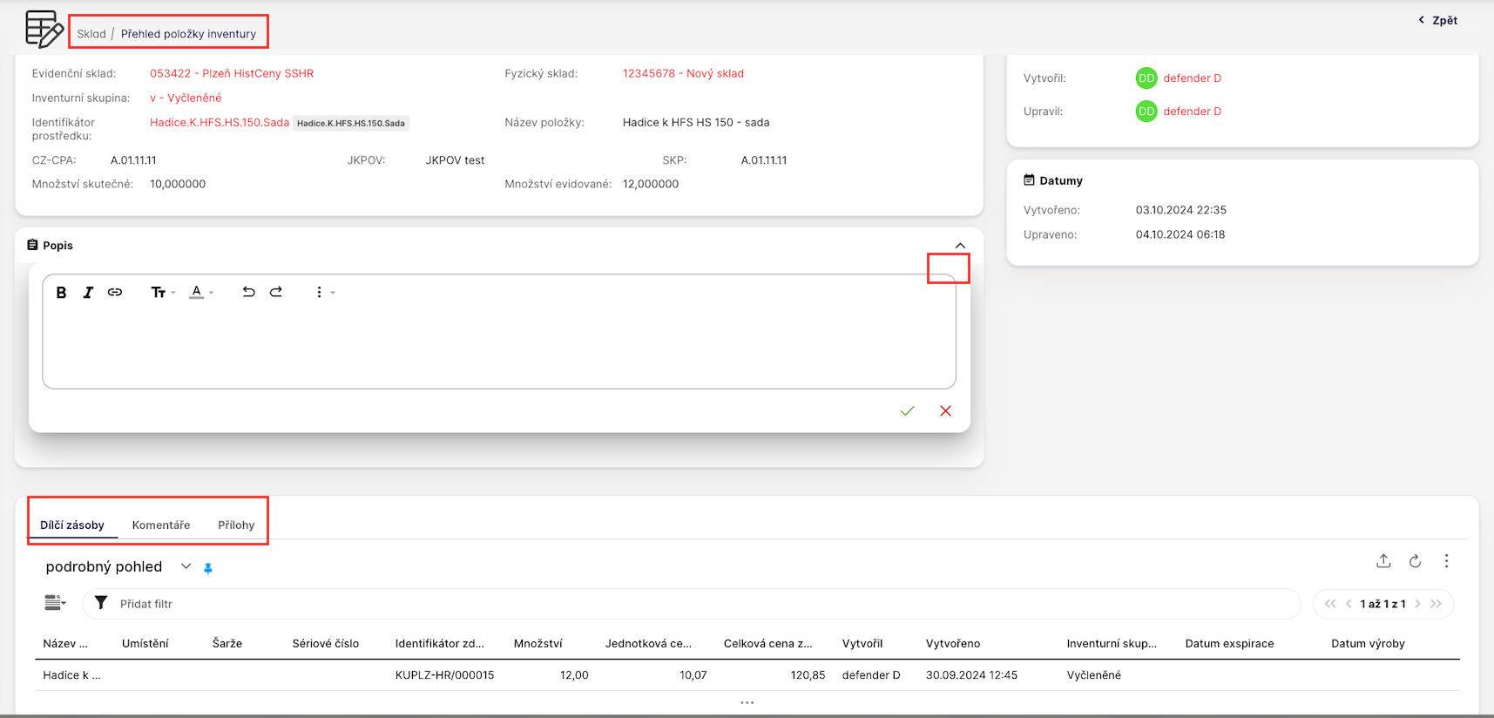Viewport: 1494px width, 718px height.
Task: Expand podrobný pohled view dropdown
Action: [186, 566]
